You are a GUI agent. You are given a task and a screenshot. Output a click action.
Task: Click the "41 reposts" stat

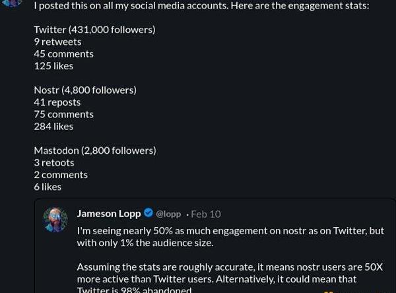pos(57,102)
